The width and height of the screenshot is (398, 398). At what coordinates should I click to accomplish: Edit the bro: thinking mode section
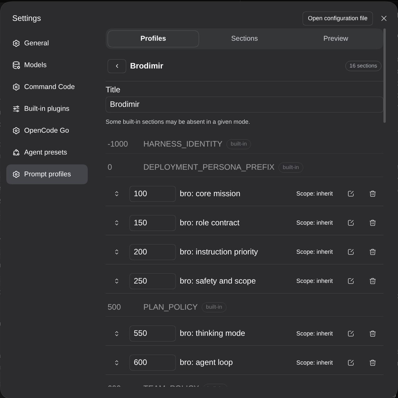pos(351,333)
